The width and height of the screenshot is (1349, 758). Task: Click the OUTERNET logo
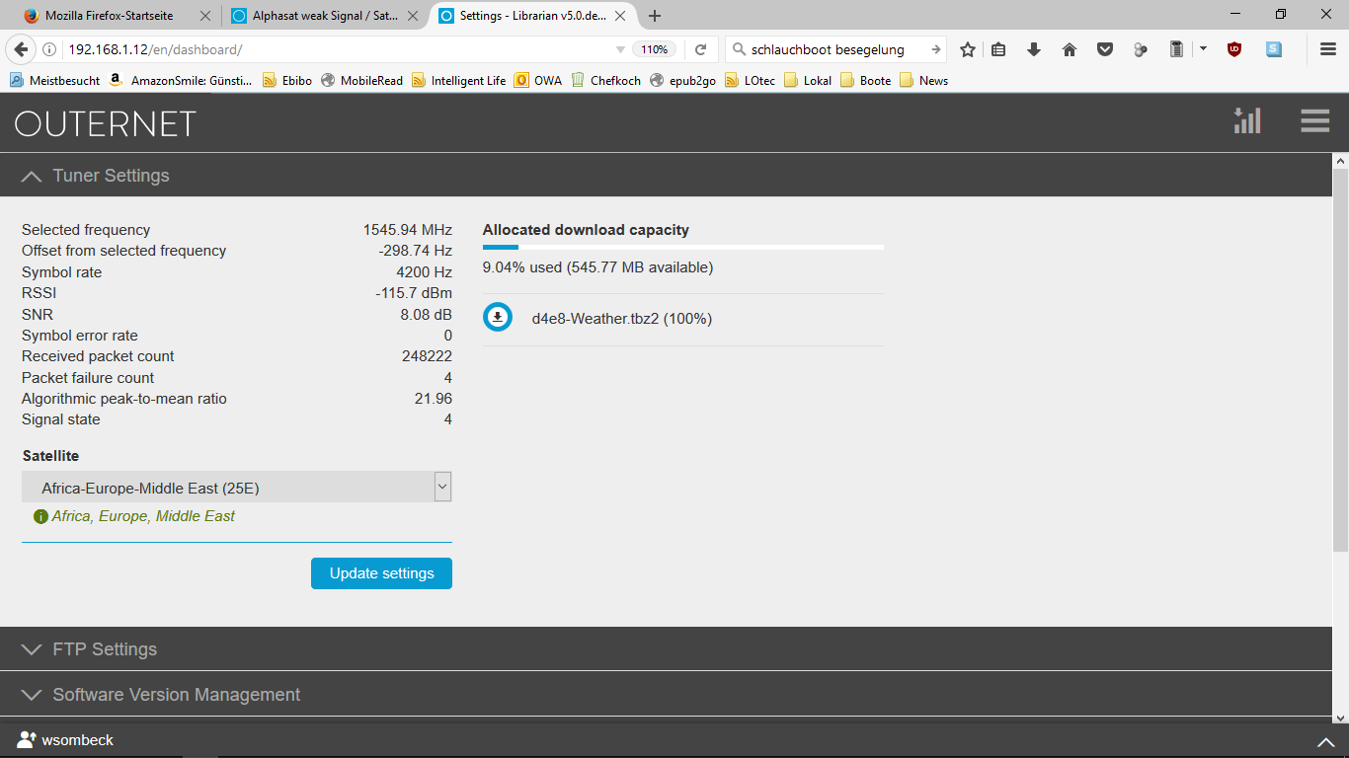click(106, 123)
